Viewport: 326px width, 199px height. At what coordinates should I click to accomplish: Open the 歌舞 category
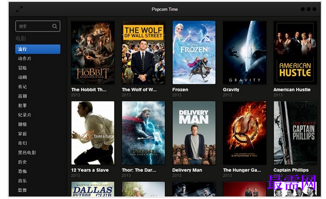[x=22, y=190]
